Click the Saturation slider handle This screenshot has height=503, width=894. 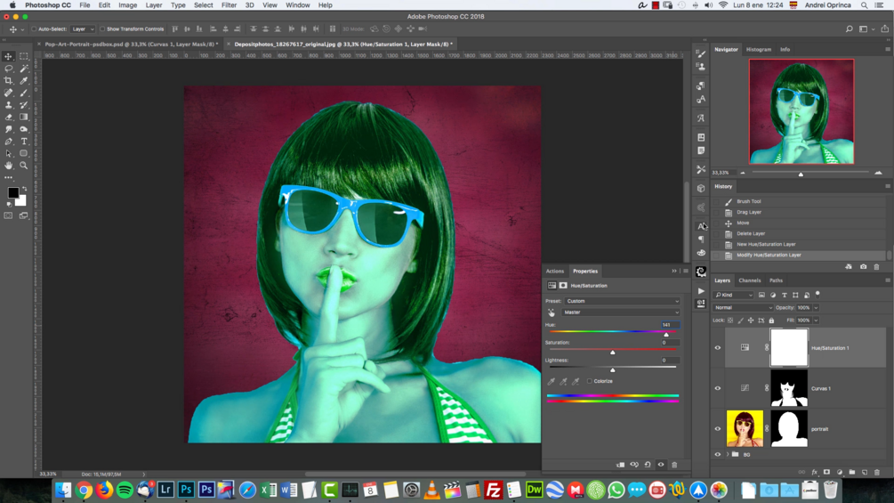click(613, 353)
